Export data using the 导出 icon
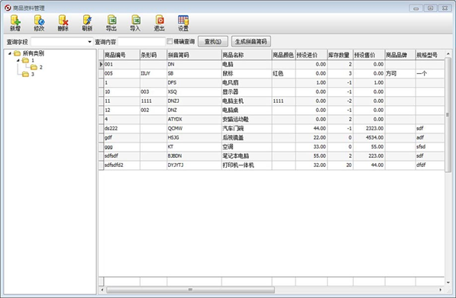456x298 pixels. (112, 23)
